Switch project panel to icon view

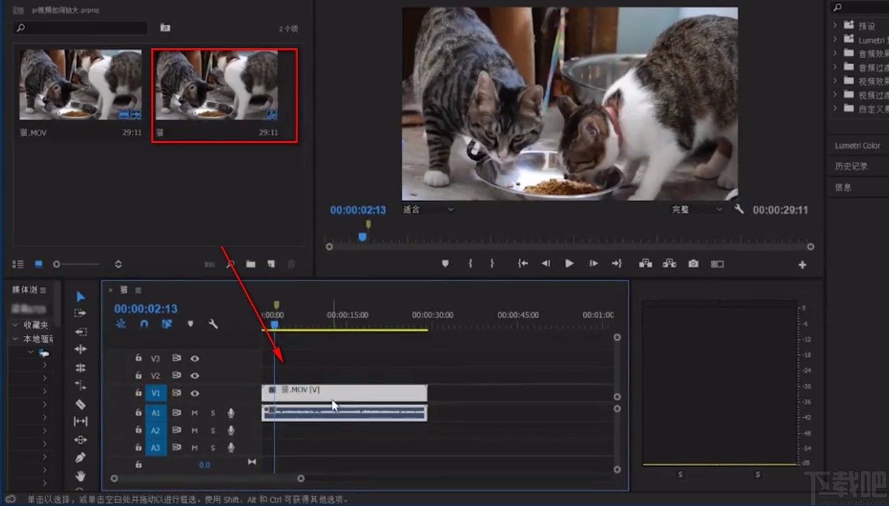click(x=38, y=264)
